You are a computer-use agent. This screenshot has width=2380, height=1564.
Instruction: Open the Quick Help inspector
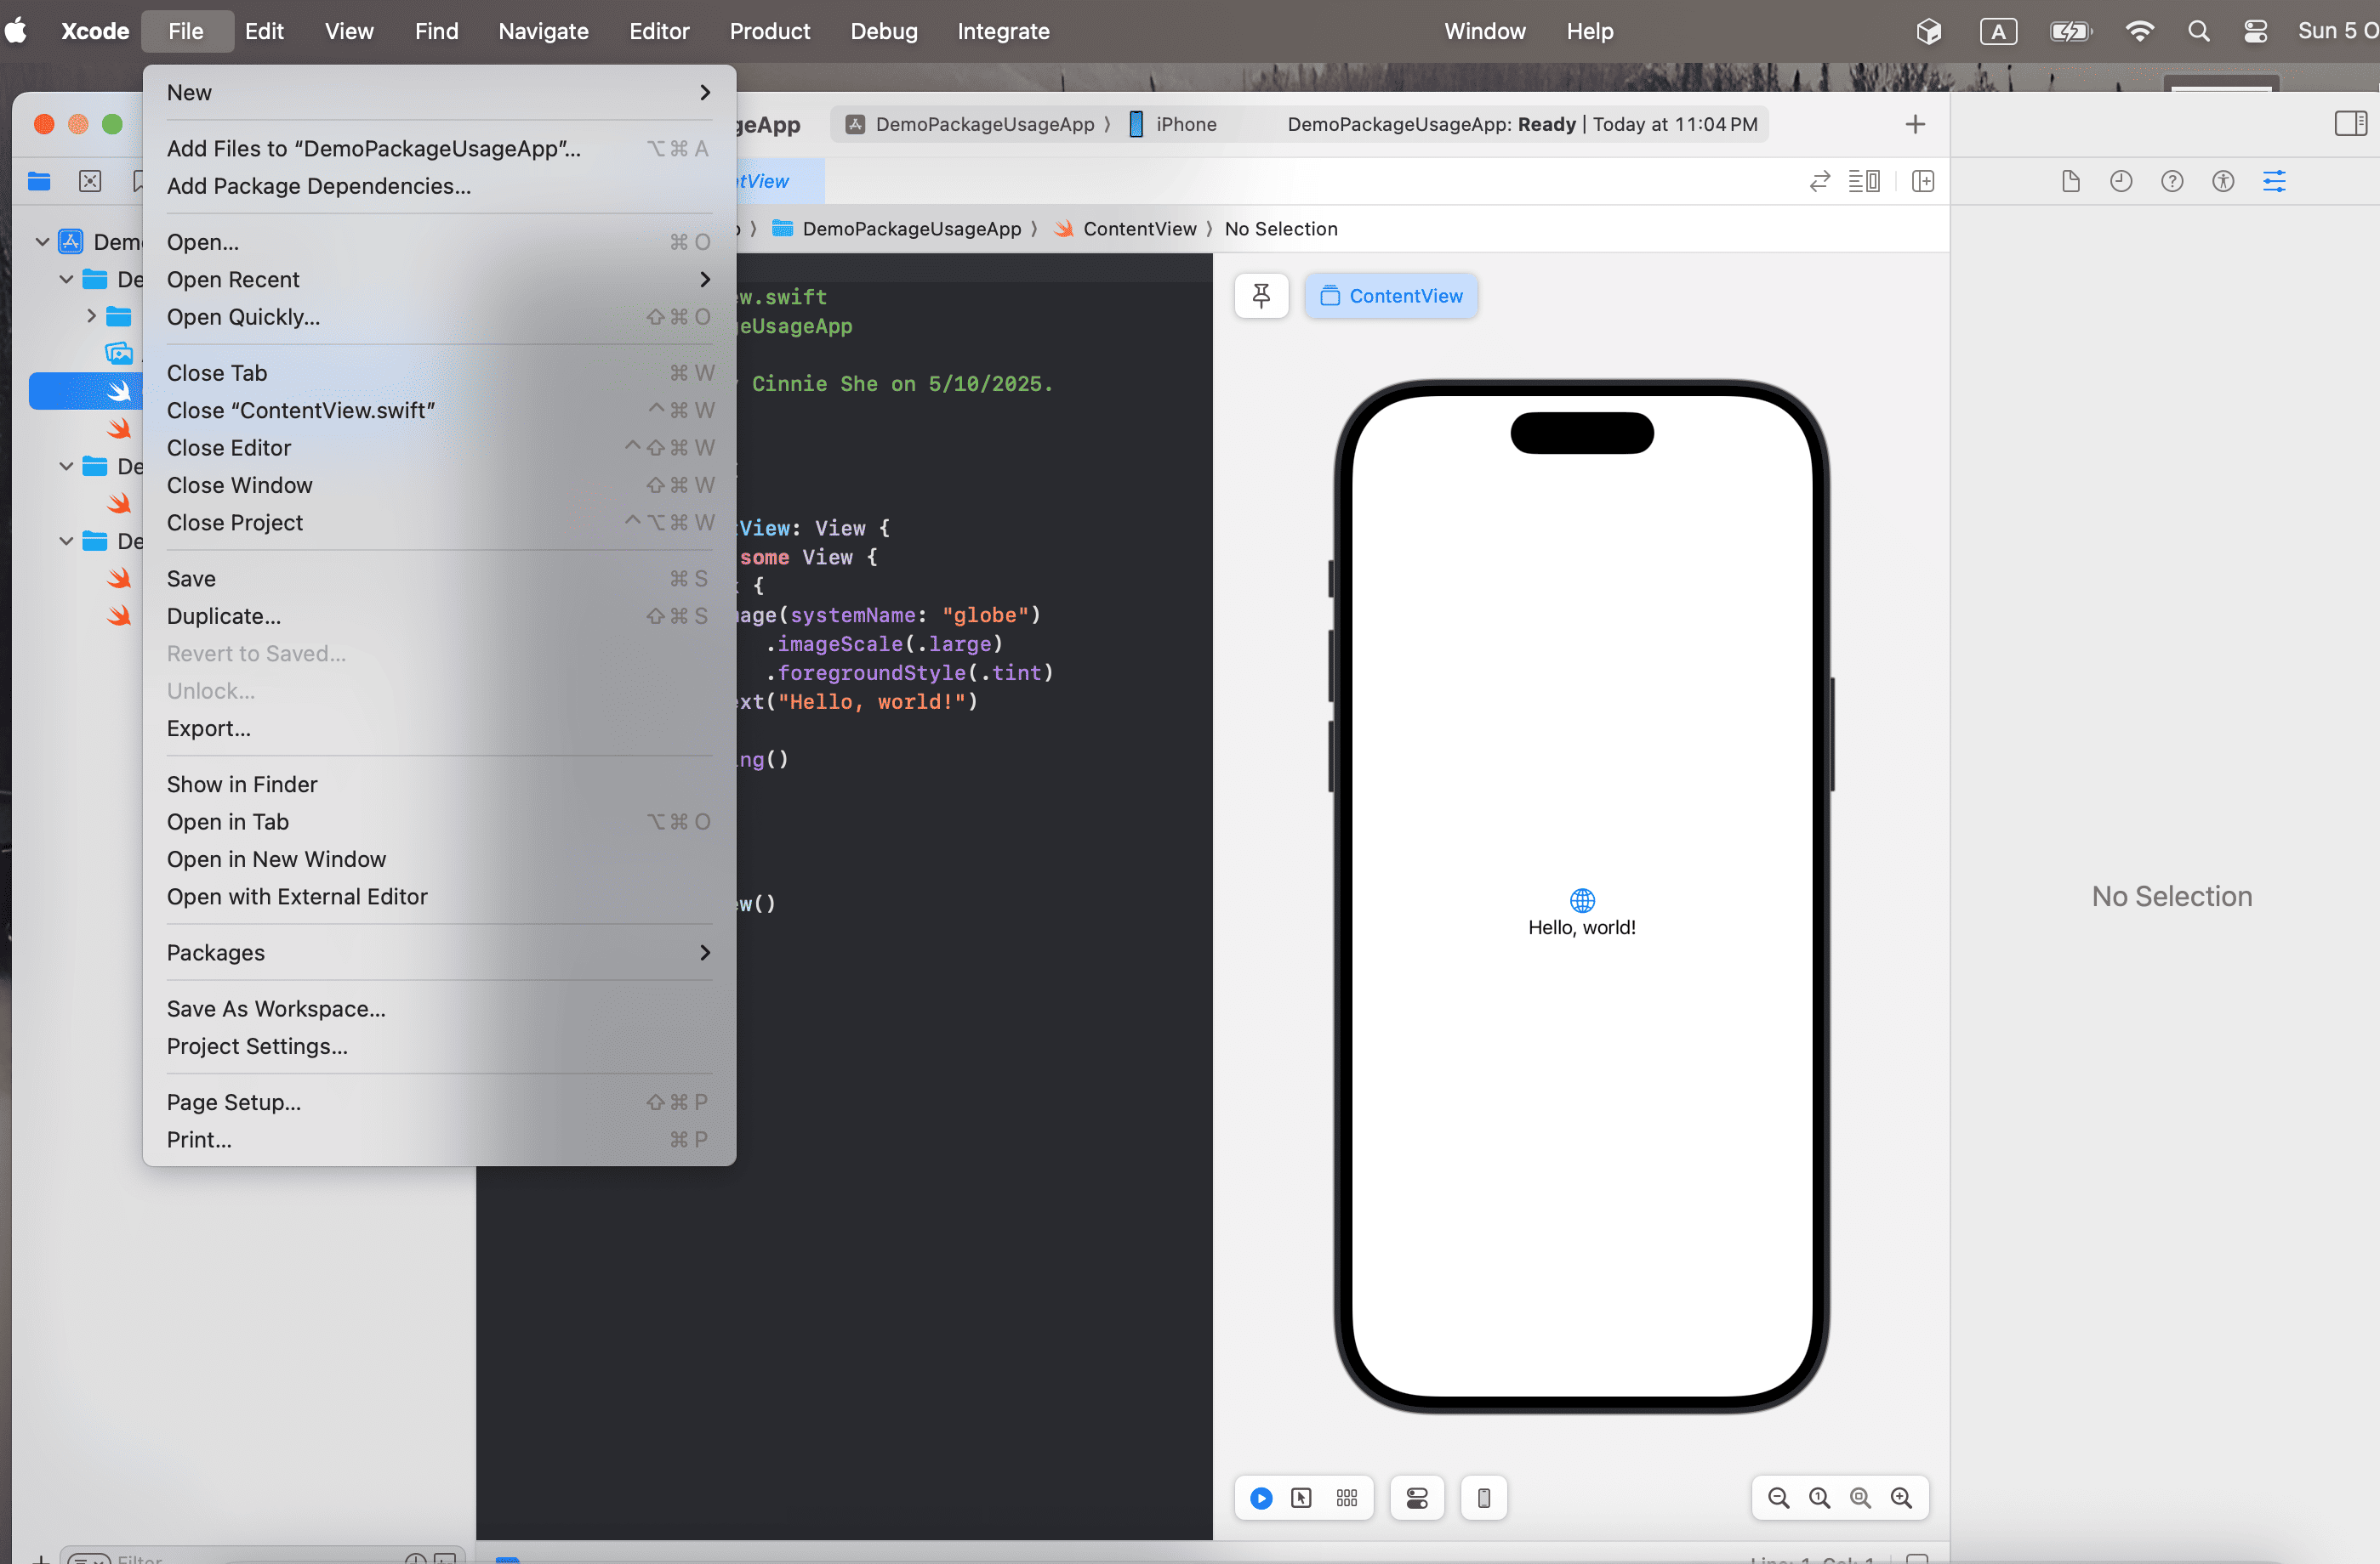click(2172, 181)
